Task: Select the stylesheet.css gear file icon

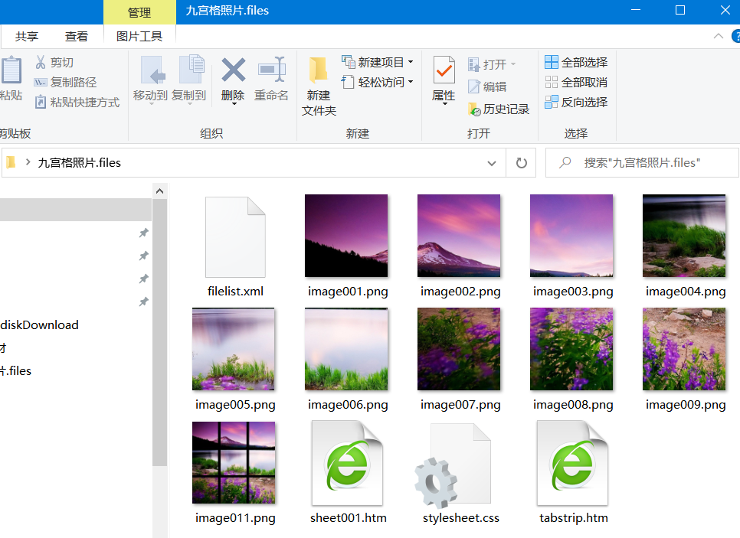Action: tap(453, 465)
